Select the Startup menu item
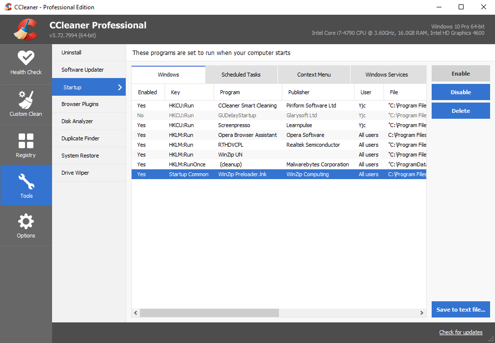 [x=89, y=87]
